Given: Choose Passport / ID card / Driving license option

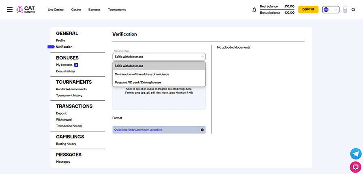Looking at the screenshot, I should 137,83.
